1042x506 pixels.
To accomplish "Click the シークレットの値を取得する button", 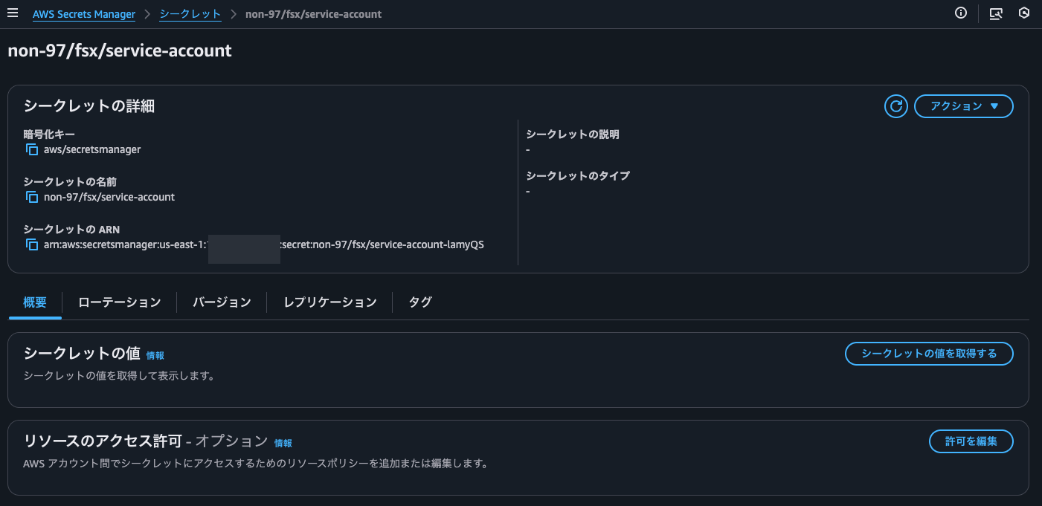I will [929, 354].
